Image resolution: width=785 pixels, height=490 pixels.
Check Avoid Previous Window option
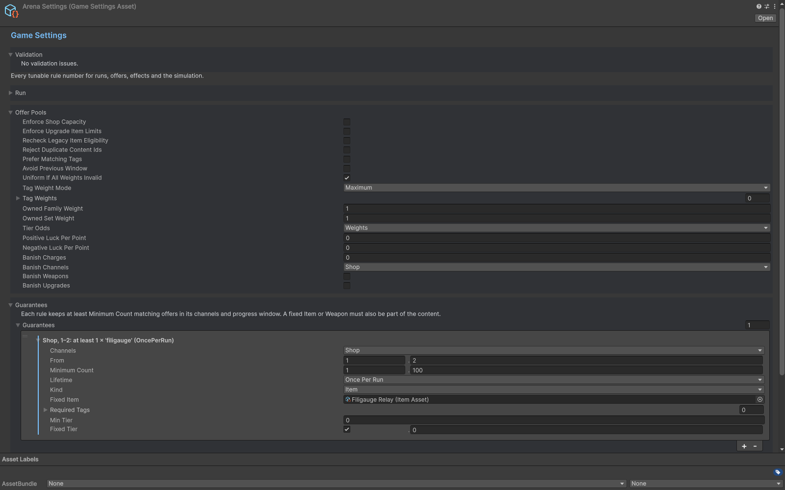(x=347, y=169)
